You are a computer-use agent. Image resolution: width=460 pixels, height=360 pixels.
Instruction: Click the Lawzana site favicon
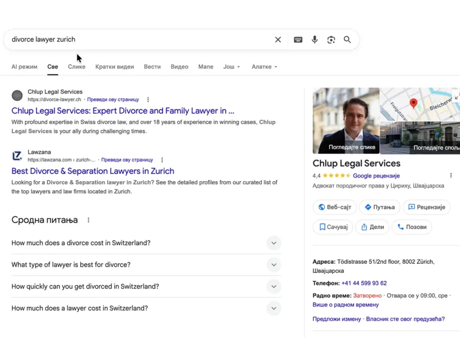click(17, 156)
